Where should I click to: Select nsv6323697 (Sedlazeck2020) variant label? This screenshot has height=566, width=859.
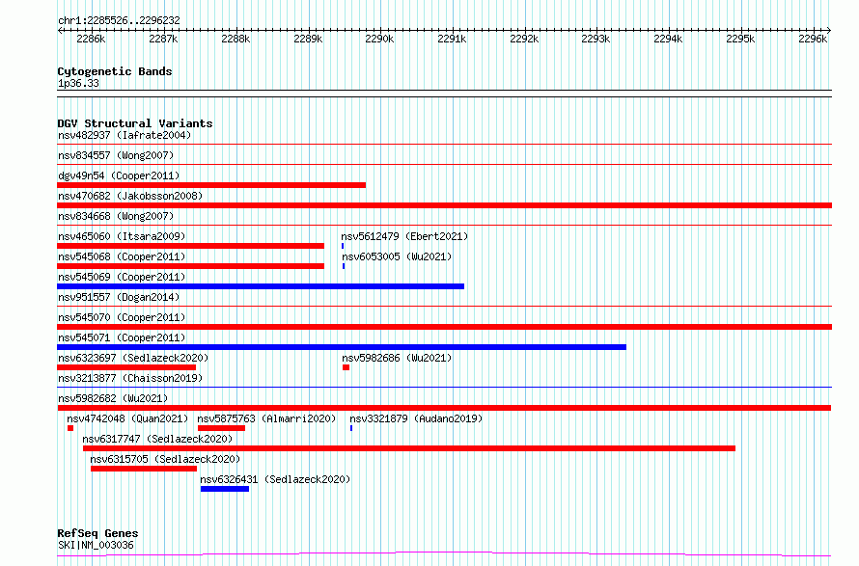[133, 358]
